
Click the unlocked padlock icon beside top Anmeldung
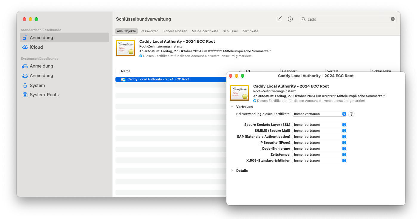click(25, 38)
